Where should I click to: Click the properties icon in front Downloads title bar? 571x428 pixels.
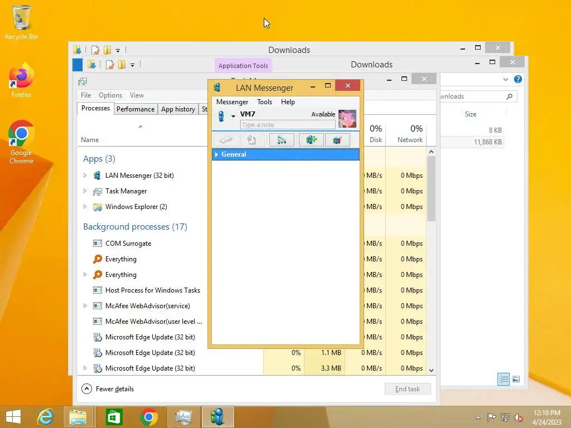click(109, 65)
